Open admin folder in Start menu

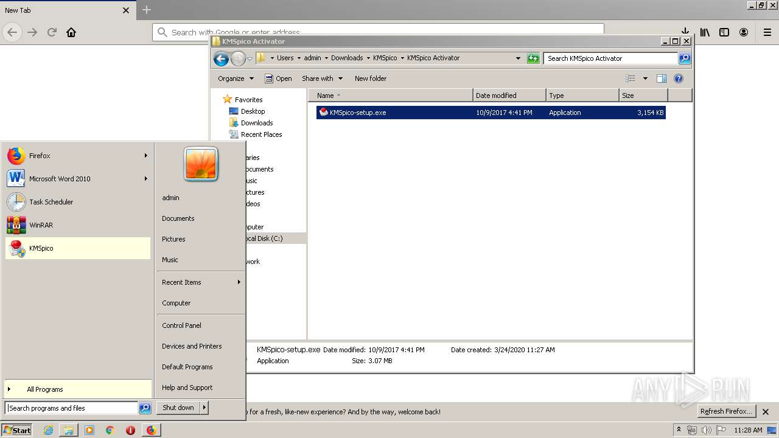pyautogui.click(x=170, y=198)
